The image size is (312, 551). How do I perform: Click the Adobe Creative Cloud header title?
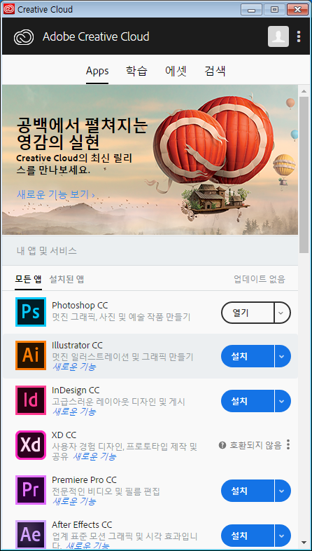(96, 36)
